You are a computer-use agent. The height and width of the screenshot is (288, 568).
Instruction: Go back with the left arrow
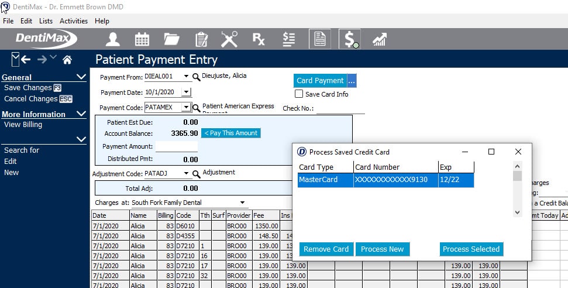pos(26,60)
